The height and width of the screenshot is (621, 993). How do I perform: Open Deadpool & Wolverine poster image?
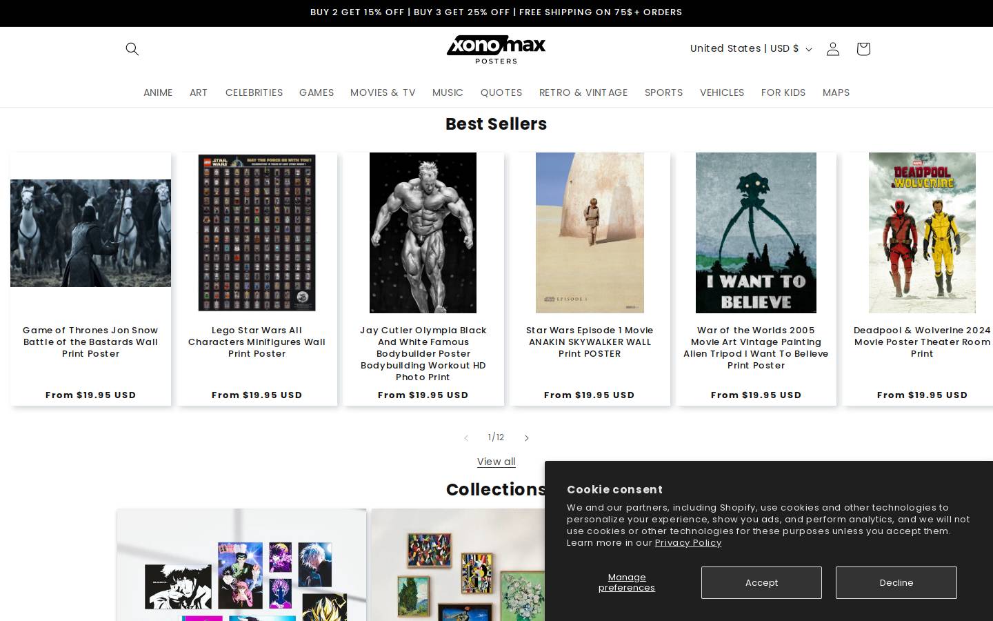[922, 233]
